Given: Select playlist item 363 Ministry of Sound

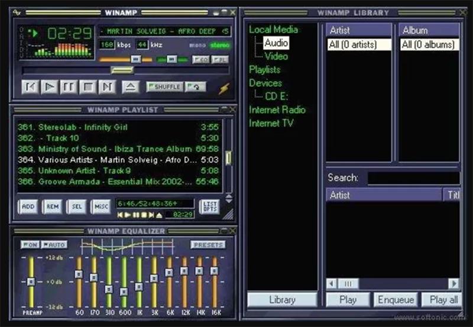Looking at the screenshot, I should coord(118,149).
